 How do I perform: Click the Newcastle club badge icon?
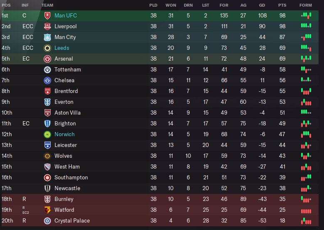point(47,188)
